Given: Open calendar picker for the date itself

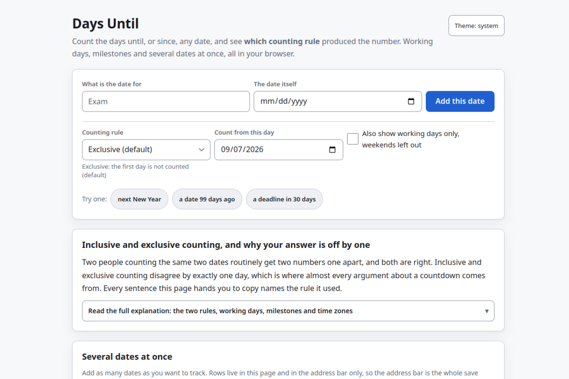Looking at the screenshot, I should point(411,101).
